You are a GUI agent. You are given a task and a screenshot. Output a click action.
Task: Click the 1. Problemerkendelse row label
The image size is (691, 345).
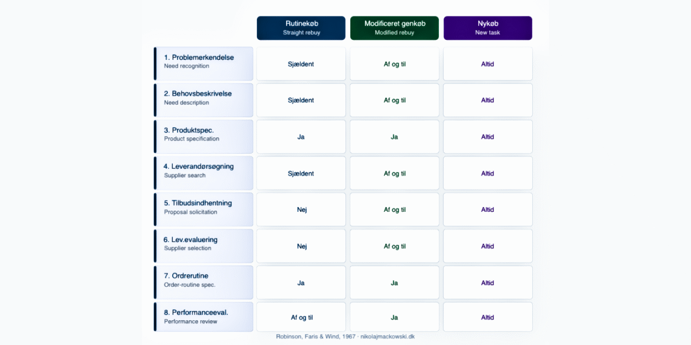(x=203, y=64)
